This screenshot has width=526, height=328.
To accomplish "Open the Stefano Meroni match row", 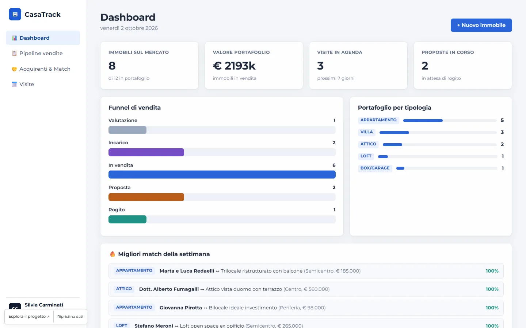I will 306,324.
